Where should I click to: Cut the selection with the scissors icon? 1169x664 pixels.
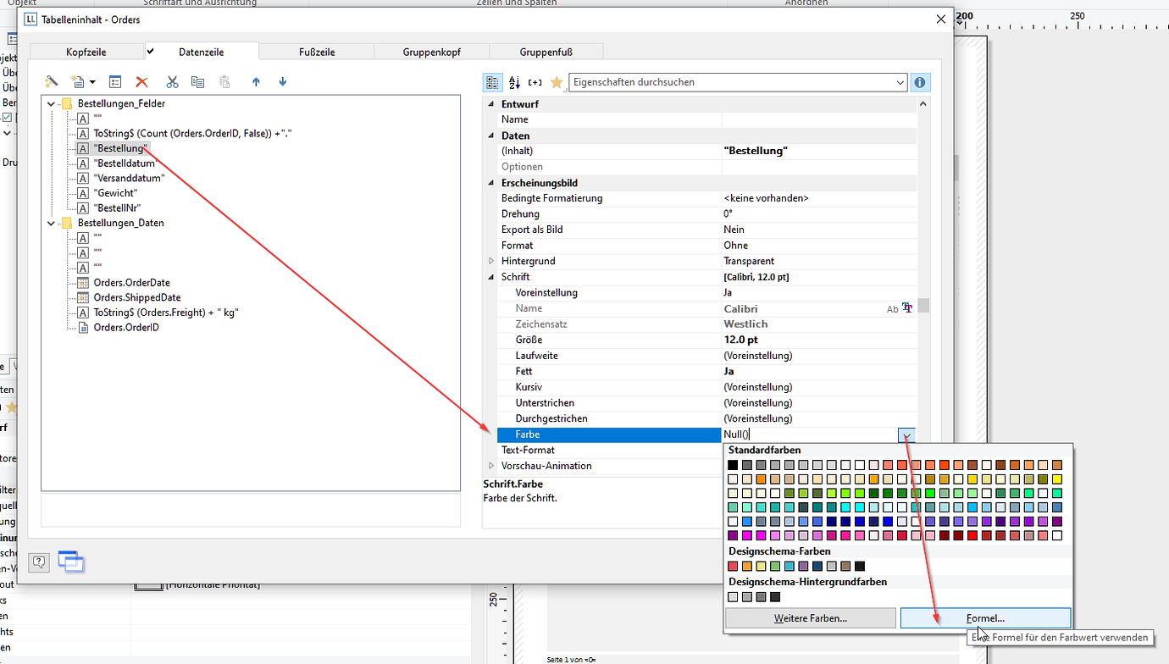coord(172,82)
